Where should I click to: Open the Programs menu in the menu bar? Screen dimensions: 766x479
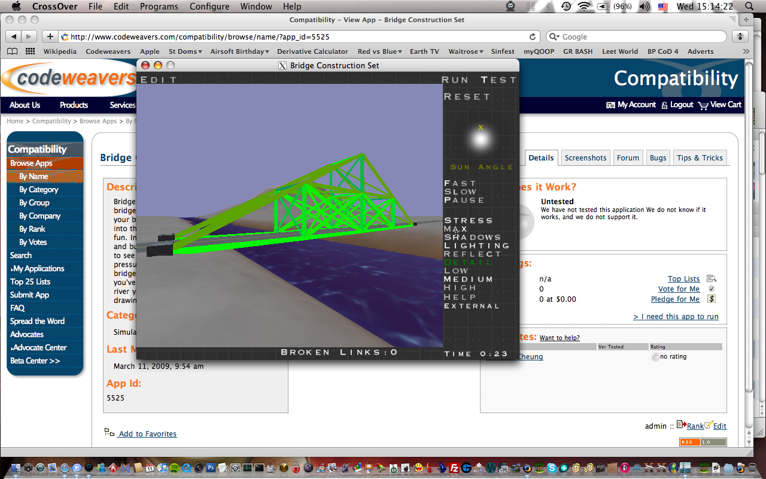159,7
